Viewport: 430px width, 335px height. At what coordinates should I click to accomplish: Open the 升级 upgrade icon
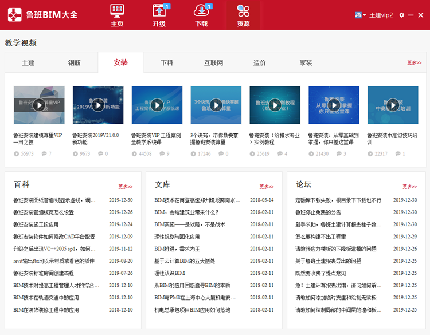(x=159, y=15)
